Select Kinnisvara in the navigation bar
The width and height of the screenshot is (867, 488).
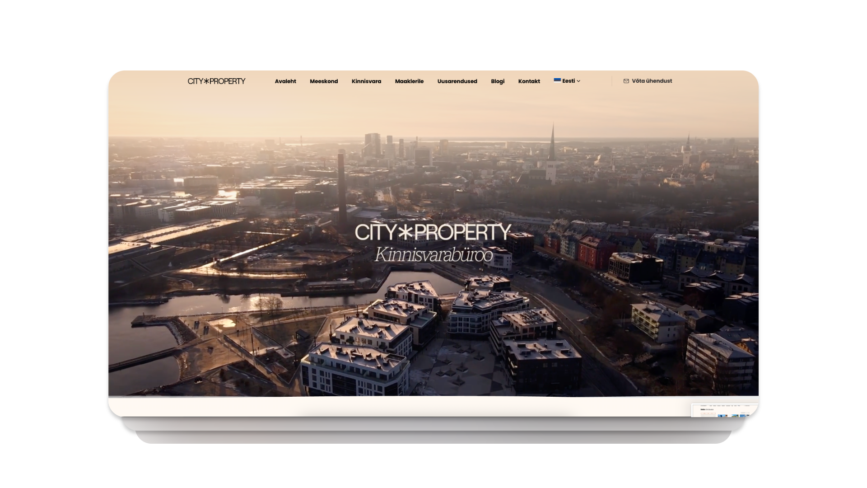pyautogui.click(x=366, y=81)
